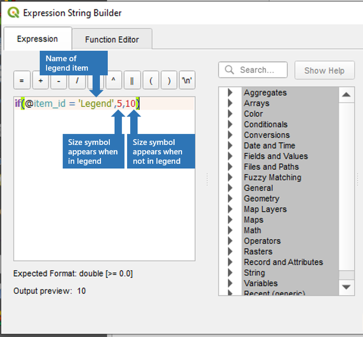Click the string concatenation || button
This screenshot has width=363, height=337.
tap(132, 80)
